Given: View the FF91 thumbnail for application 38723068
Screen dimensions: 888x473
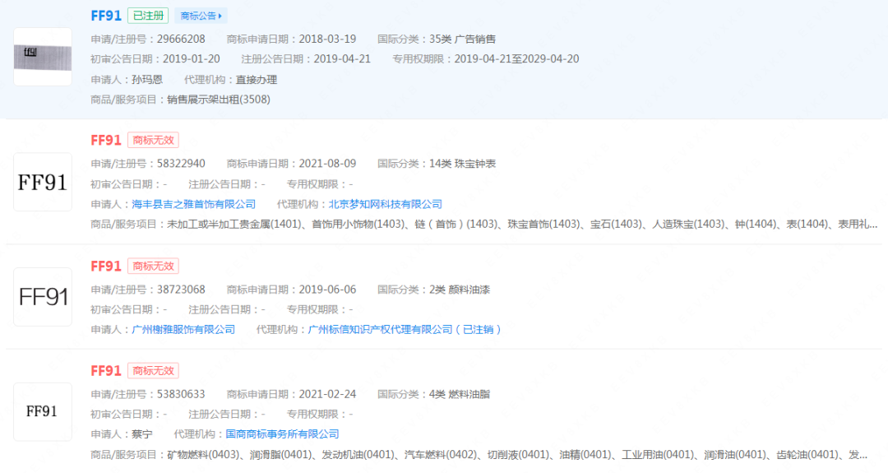Looking at the screenshot, I should coord(43,297).
